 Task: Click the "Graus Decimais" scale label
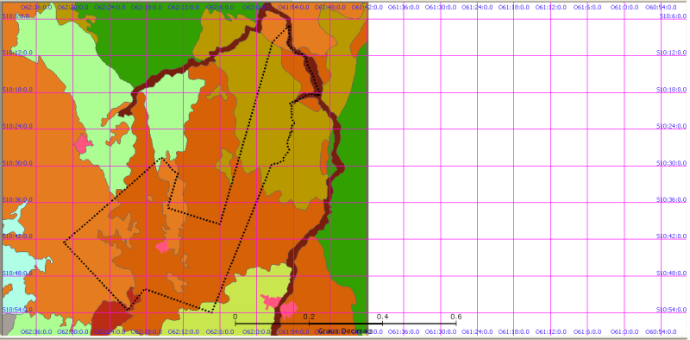(345, 331)
